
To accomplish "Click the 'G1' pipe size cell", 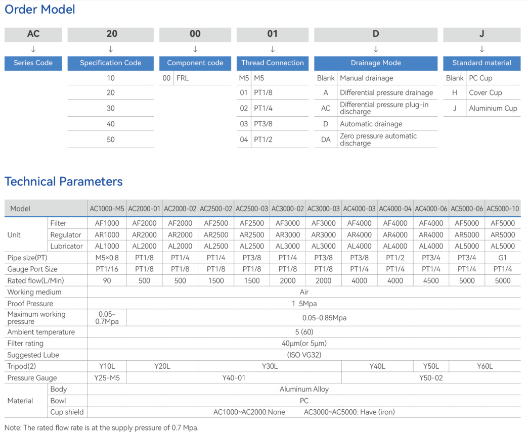I will (502, 258).
